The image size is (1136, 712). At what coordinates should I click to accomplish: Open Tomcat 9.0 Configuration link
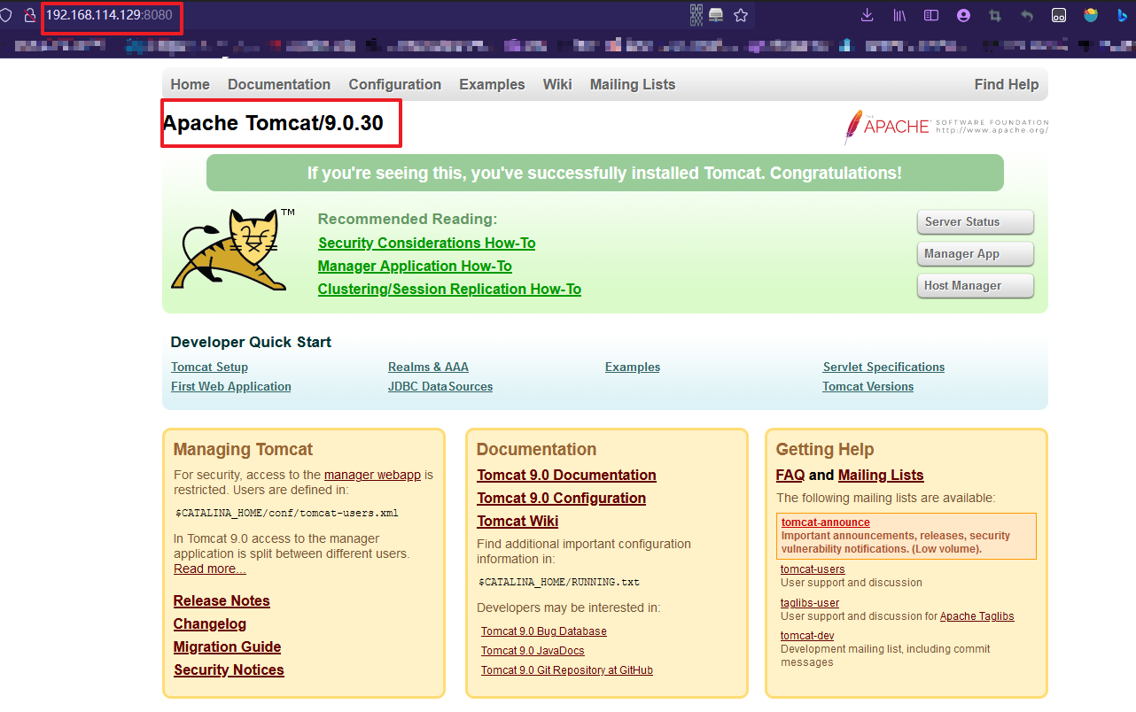(x=561, y=498)
